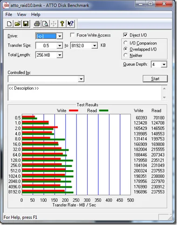Viewport: 177px width, 225px height.
Task: Click the write value 196896
Action: 140,192
